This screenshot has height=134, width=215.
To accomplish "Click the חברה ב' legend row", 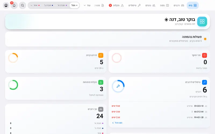I will 57,128.
